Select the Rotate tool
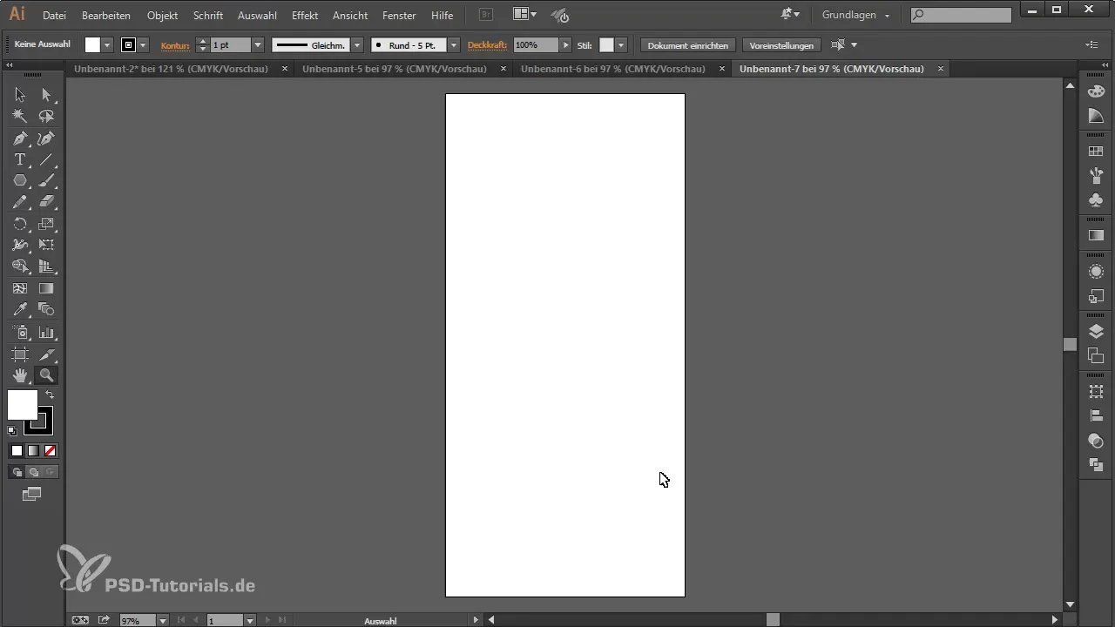 [20, 224]
